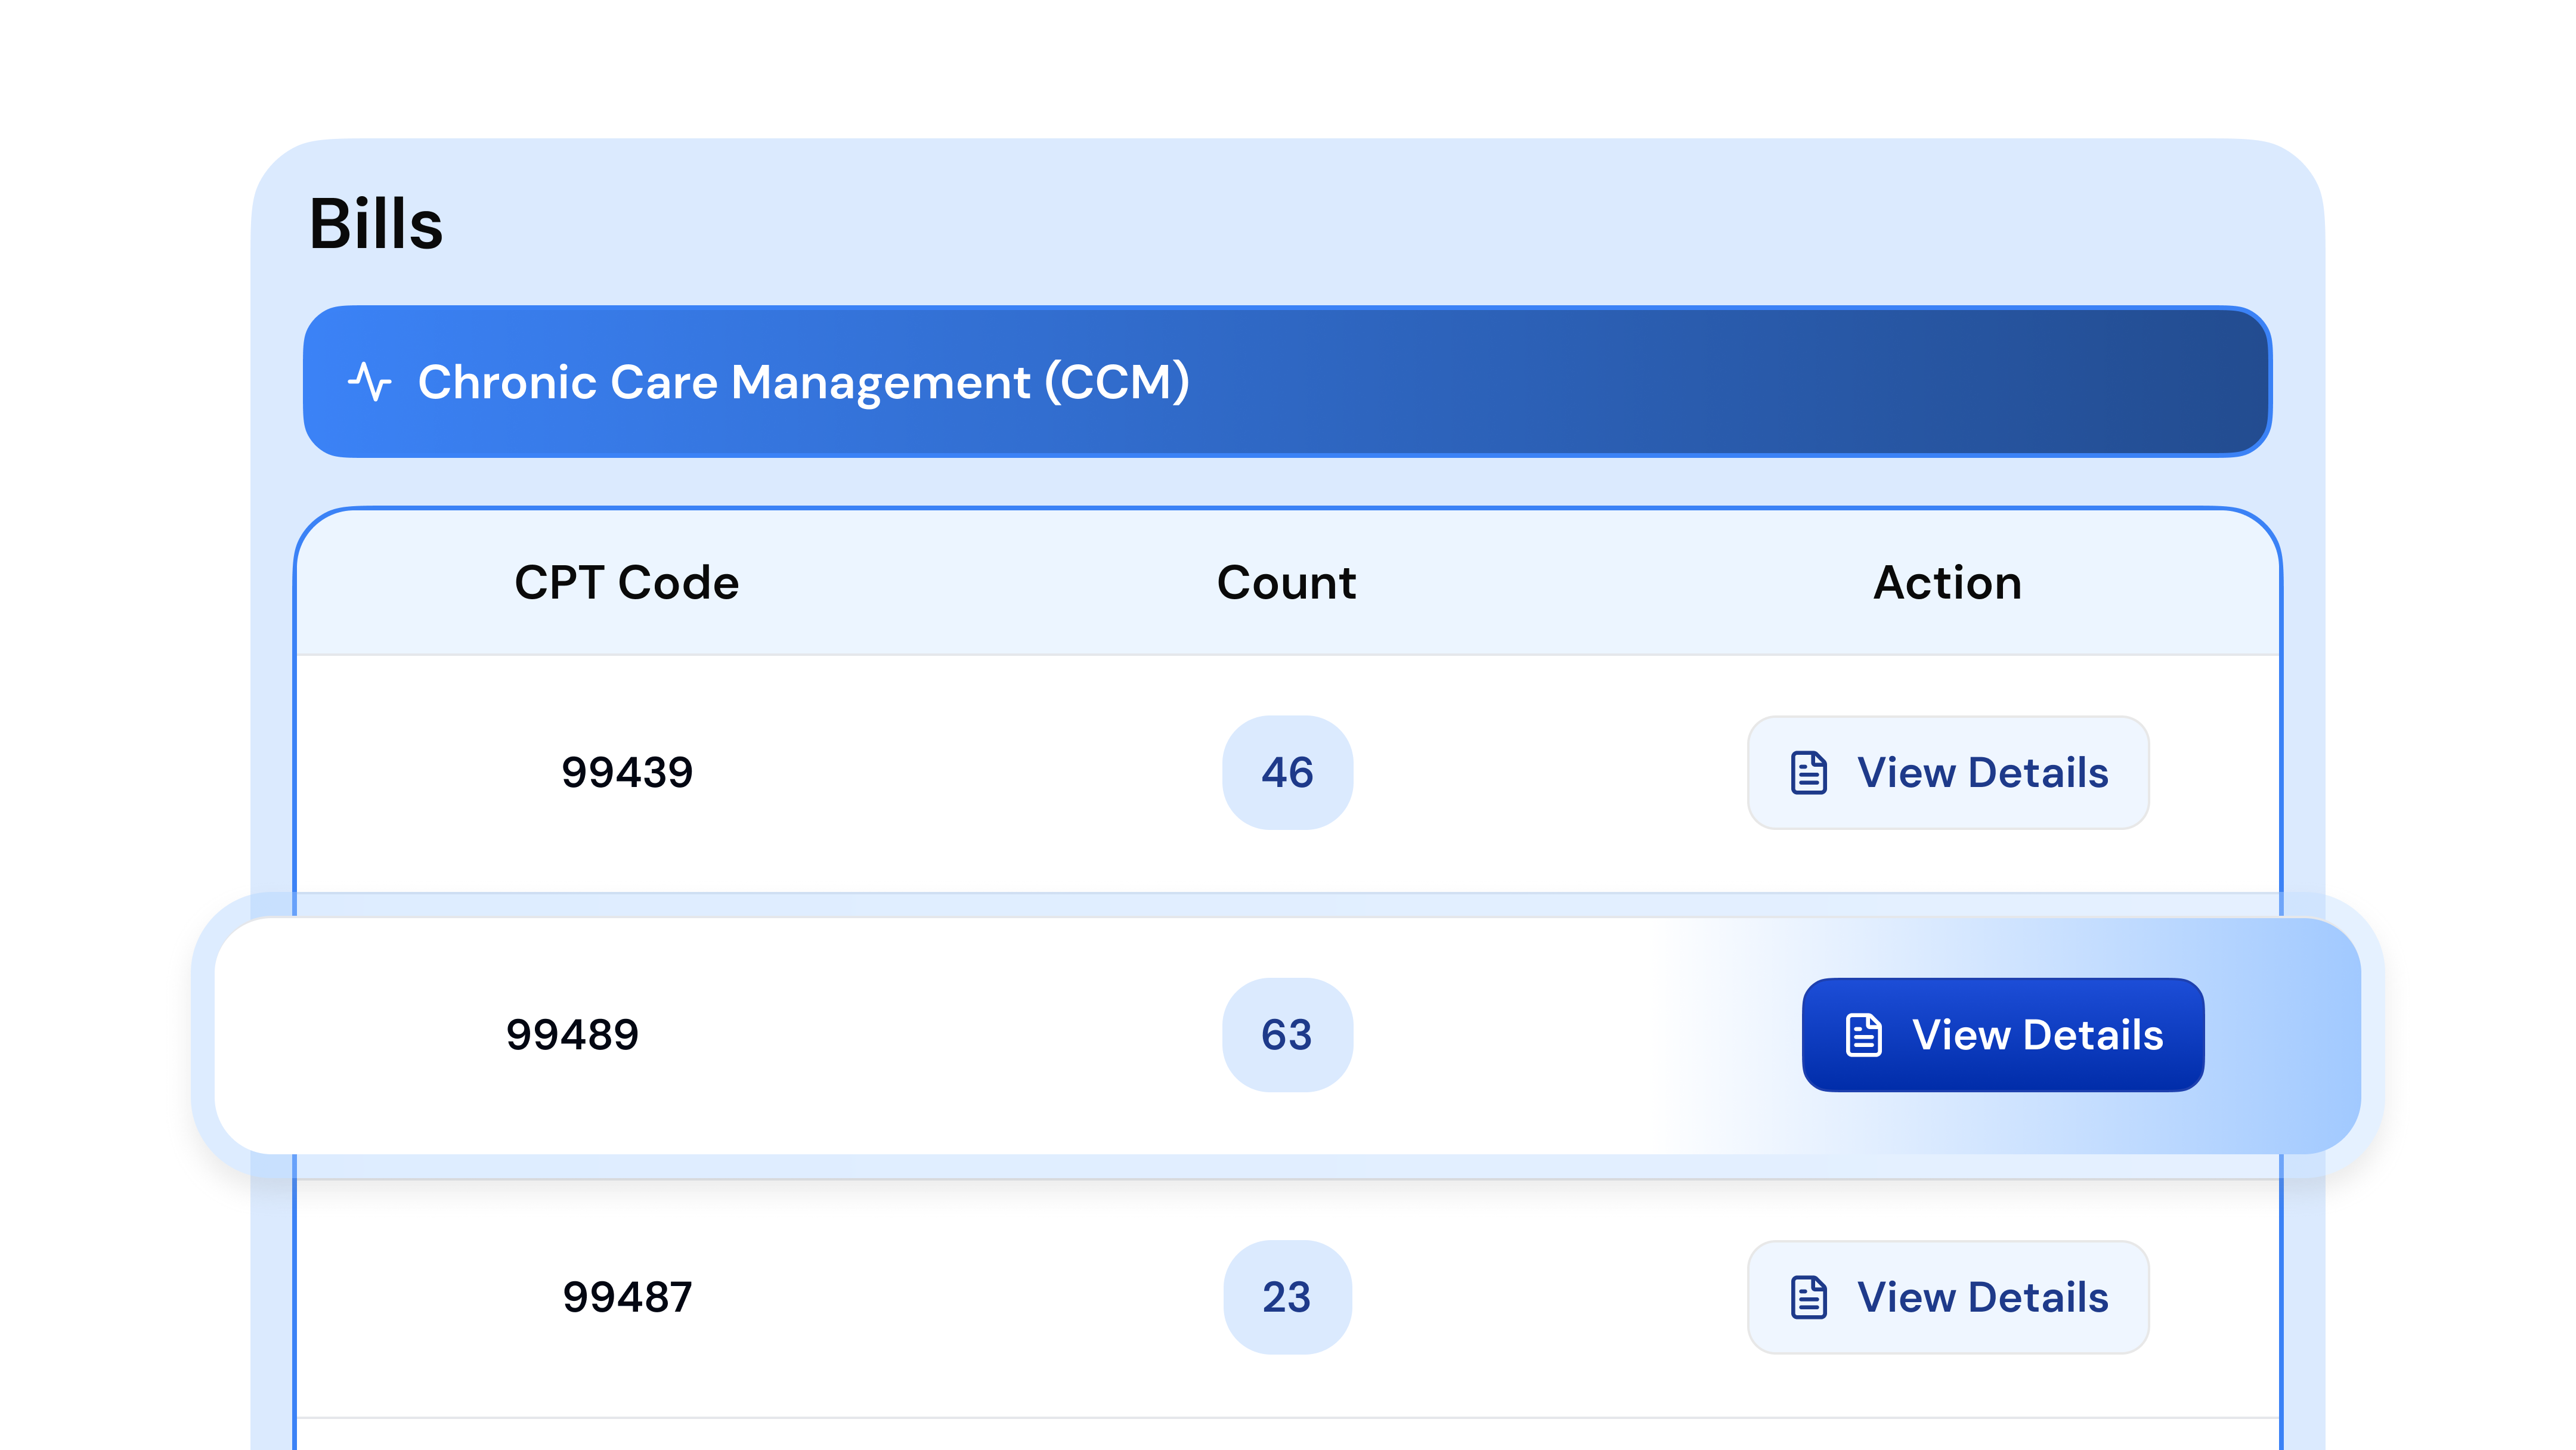Click document icon in 99439 row button
This screenshot has height=1450, width=2576.
coord(1808,773)
